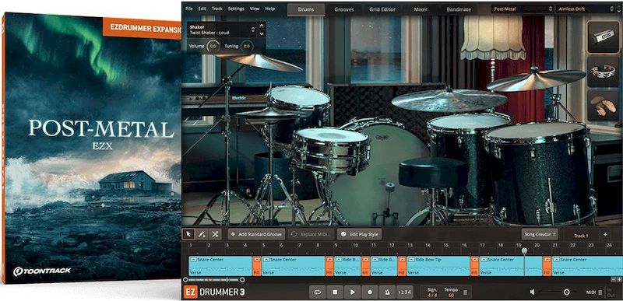Start playback with the play button

(352, 292)
